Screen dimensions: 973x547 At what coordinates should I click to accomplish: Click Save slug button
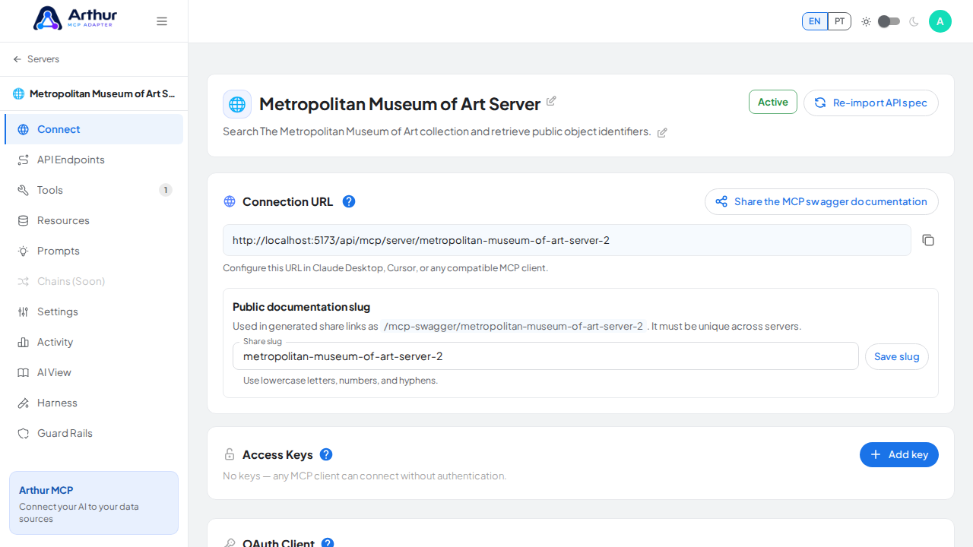897,356
